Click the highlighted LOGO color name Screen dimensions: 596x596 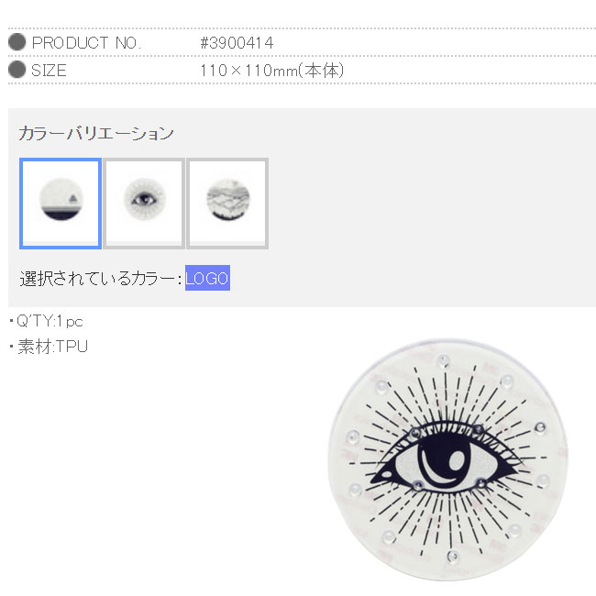[207, 278]
